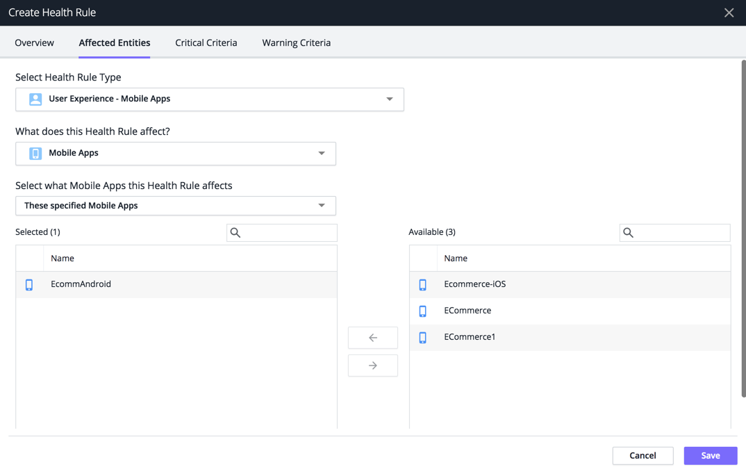The width and height of the screenshot is (746, 474).
Task: Select EcommAndroid row in Selected list
Action: 176,284
